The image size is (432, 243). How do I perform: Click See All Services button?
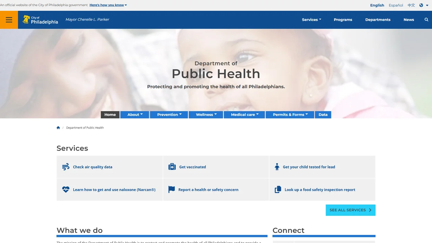[x=350, y=210]
